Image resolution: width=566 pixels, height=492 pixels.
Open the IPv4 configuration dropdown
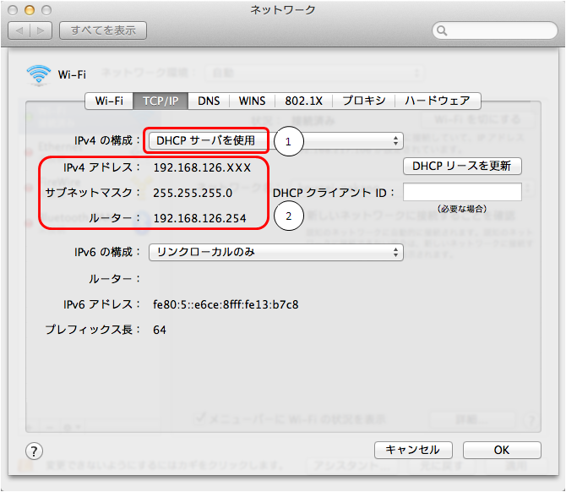276,140
